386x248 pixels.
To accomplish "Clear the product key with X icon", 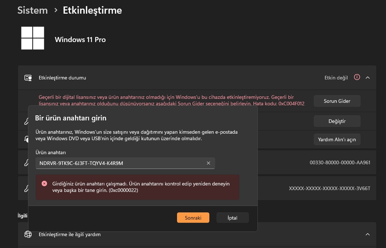I will (x=208, y=163).
